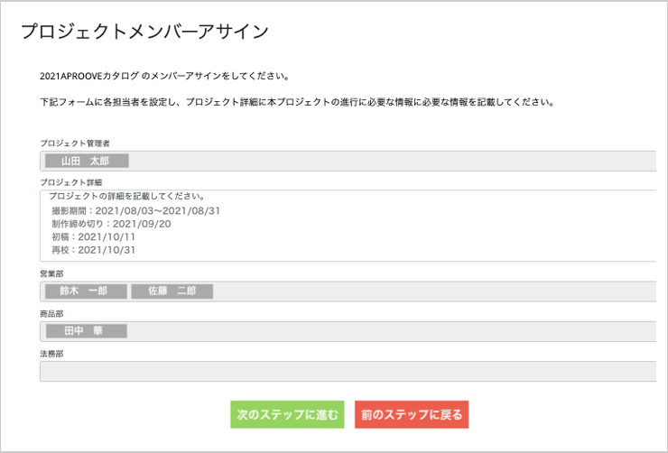Click the 法務部 field label
Viewport: 668px width, 453px height.
point(51,354)
